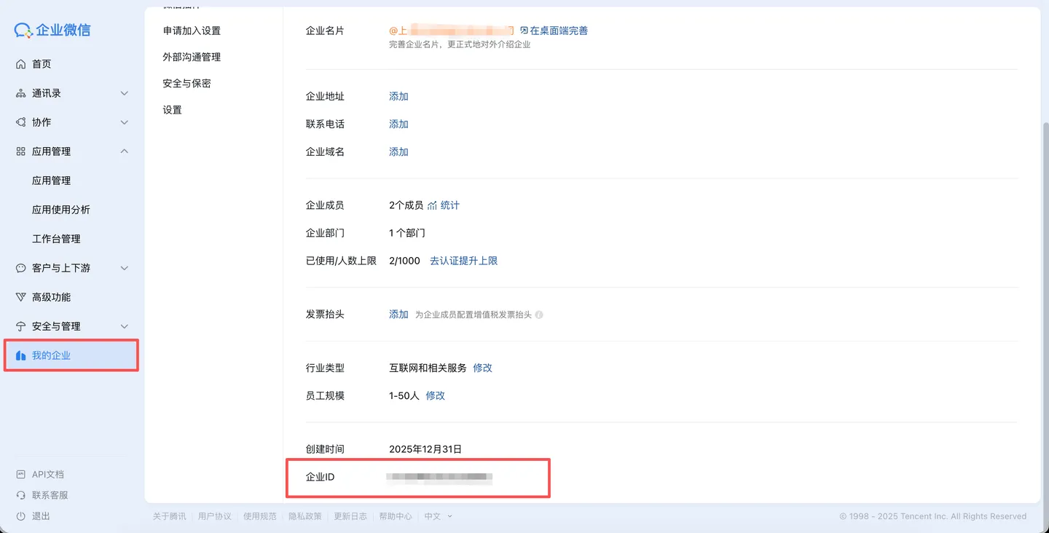
Task: Select 我的企业 in the sidebar
Action: (x=71, y=355)
